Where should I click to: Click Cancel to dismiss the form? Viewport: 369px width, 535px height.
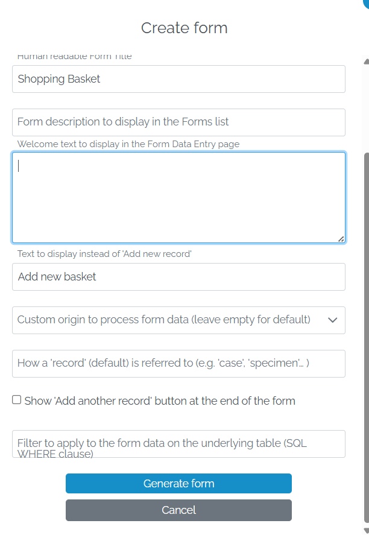178,510
